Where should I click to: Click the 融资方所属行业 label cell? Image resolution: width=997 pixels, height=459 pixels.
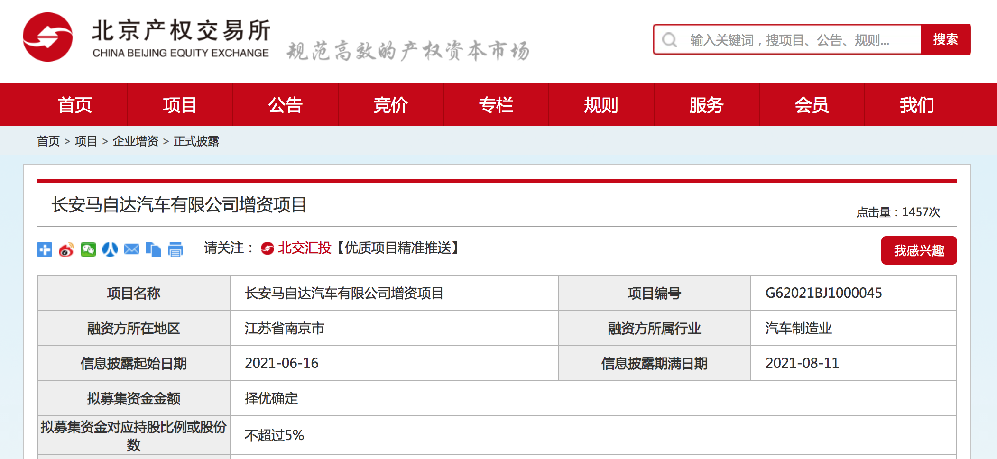[x=655, y=328]
